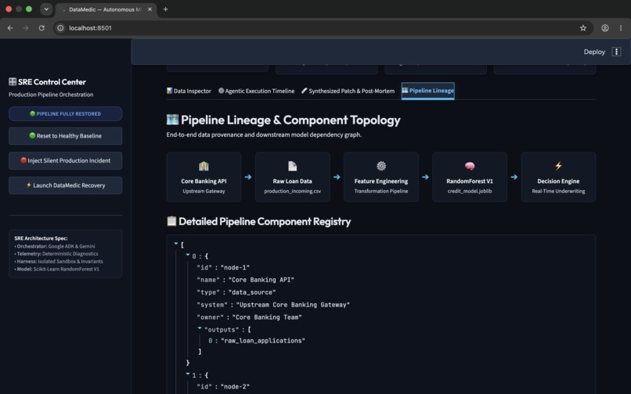Click the browser forward arrow
The image size is (631, 394).
tap(26, 28)
